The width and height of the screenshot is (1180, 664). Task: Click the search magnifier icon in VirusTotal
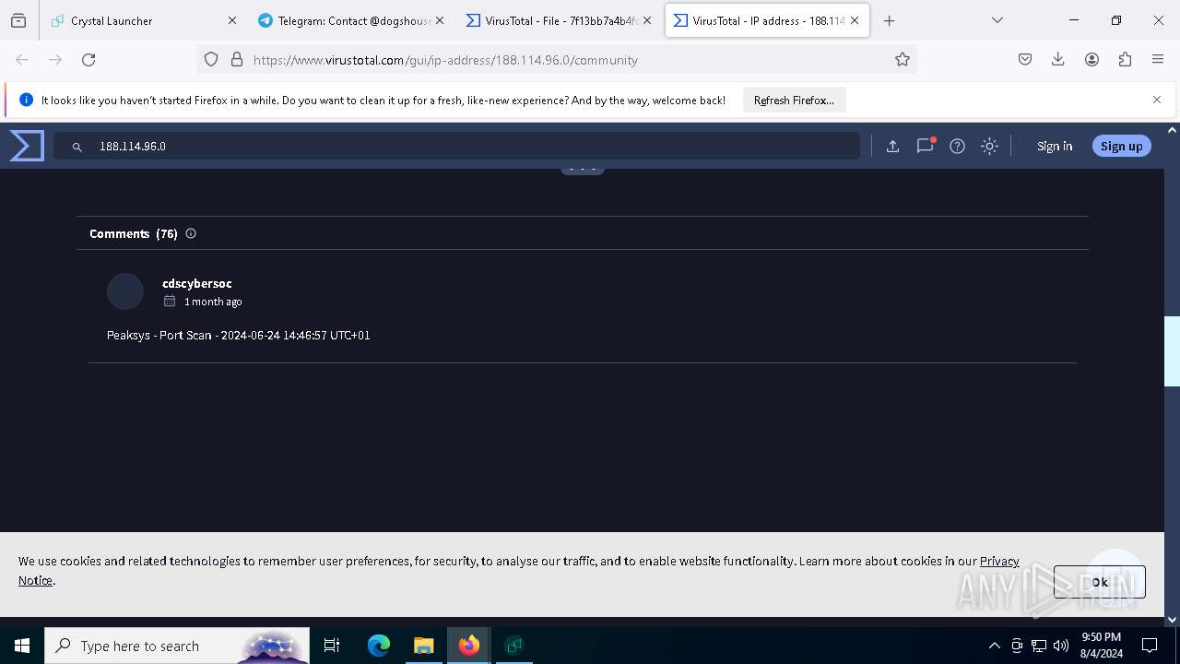pyautogui.click(x=77, y=147)
